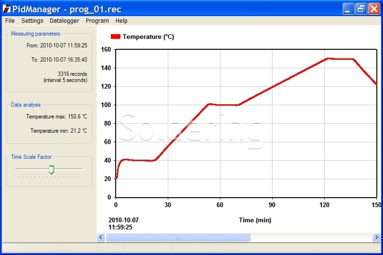Click the PidManager app icon in title bar
The height and width of the screenshot is (255, 383).
[x=7, y=9]
